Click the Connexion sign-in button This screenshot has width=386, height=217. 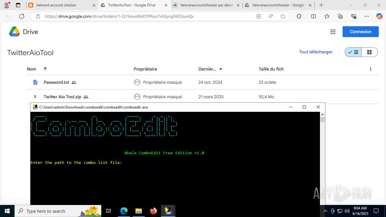click(361, 32)
